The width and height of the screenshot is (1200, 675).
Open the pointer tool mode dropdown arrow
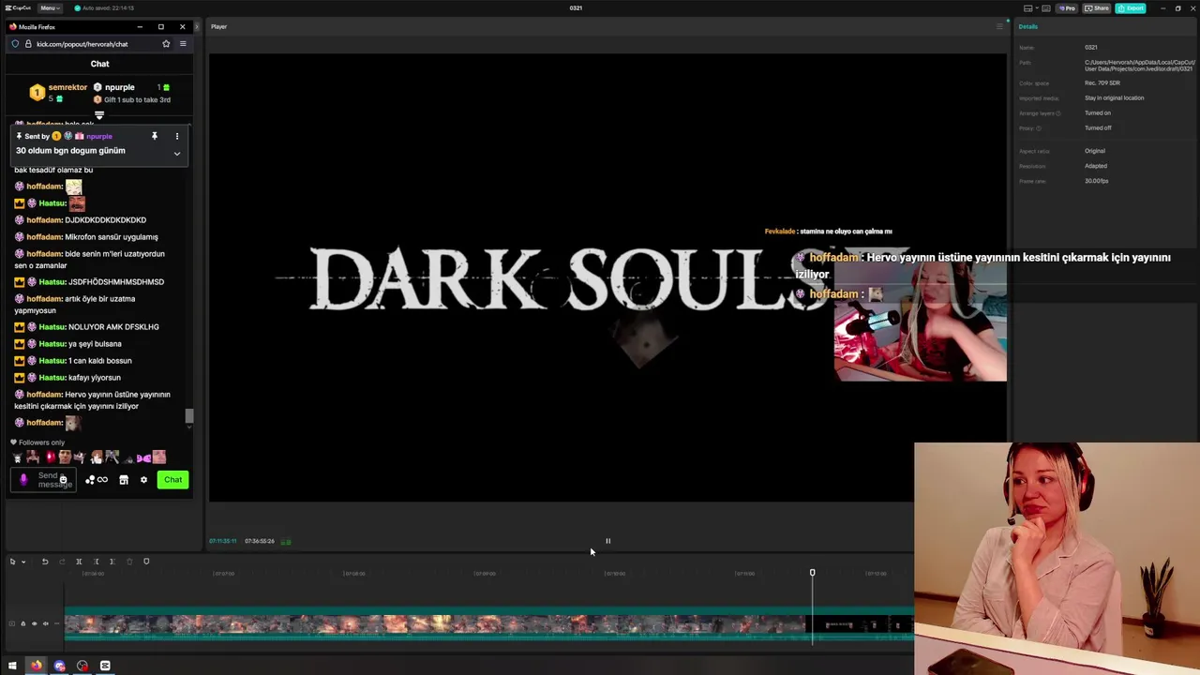(23, 562)
